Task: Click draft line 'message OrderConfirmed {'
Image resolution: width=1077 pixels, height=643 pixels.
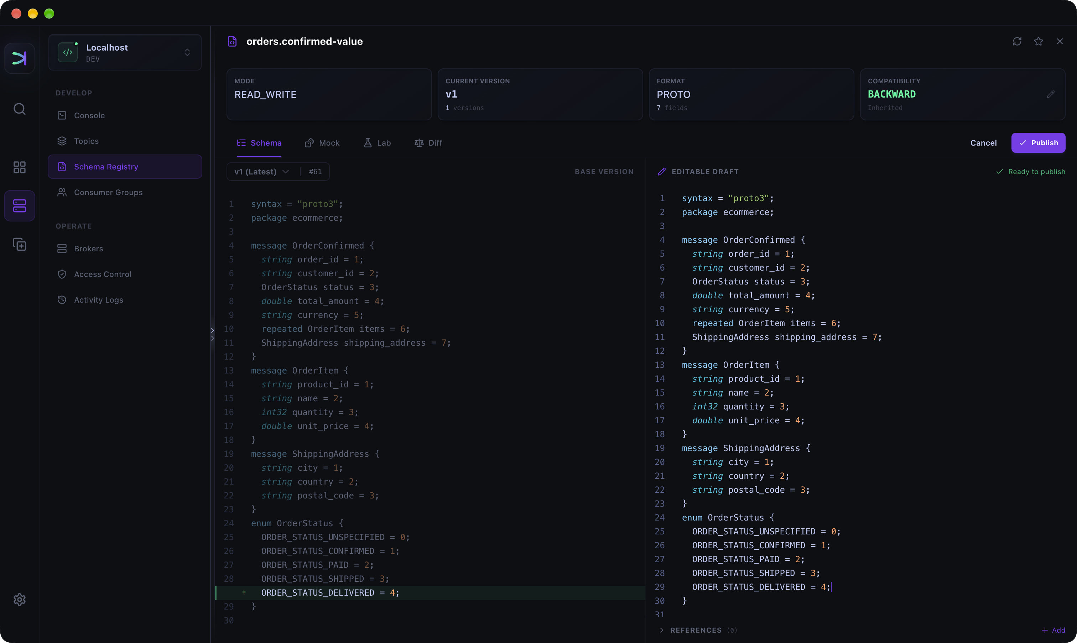Action: pos(743,240)
